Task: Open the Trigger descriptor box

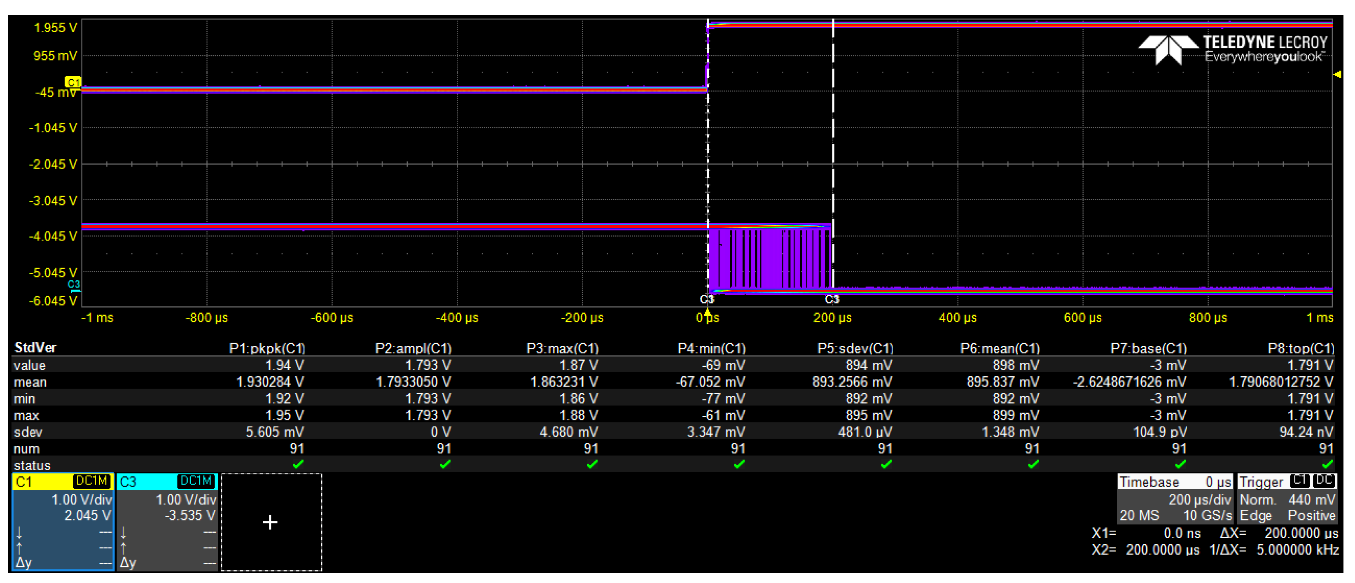Action: point(1287,498)
